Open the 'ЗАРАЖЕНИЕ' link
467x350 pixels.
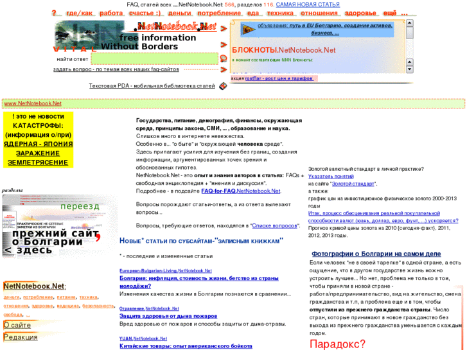38,153
